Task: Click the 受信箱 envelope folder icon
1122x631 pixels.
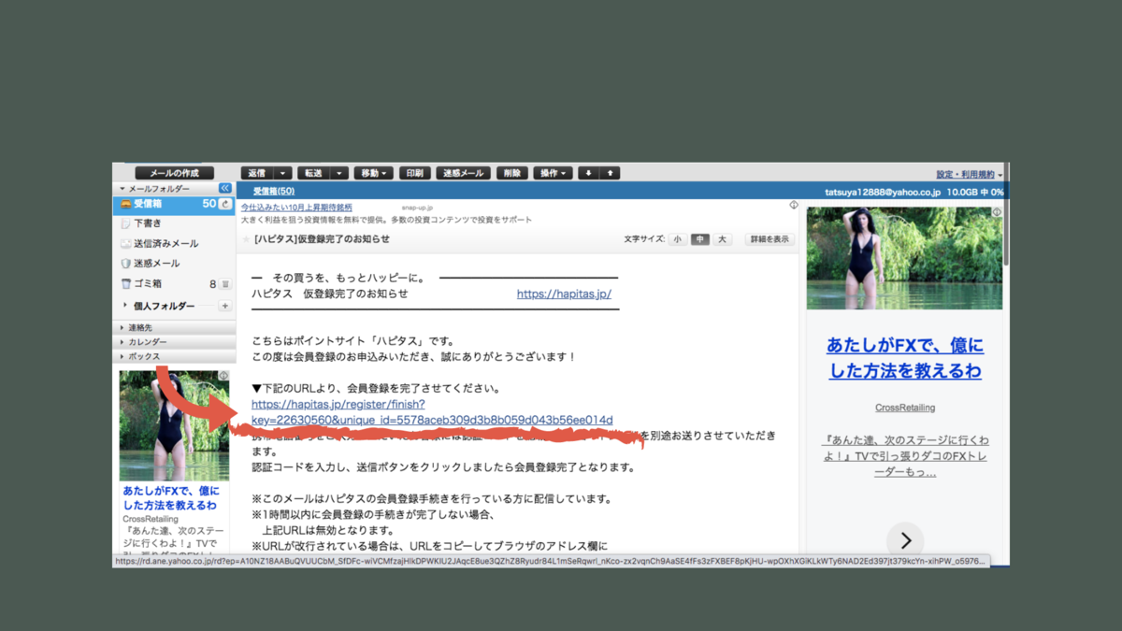Action: (x=125, y=204)
